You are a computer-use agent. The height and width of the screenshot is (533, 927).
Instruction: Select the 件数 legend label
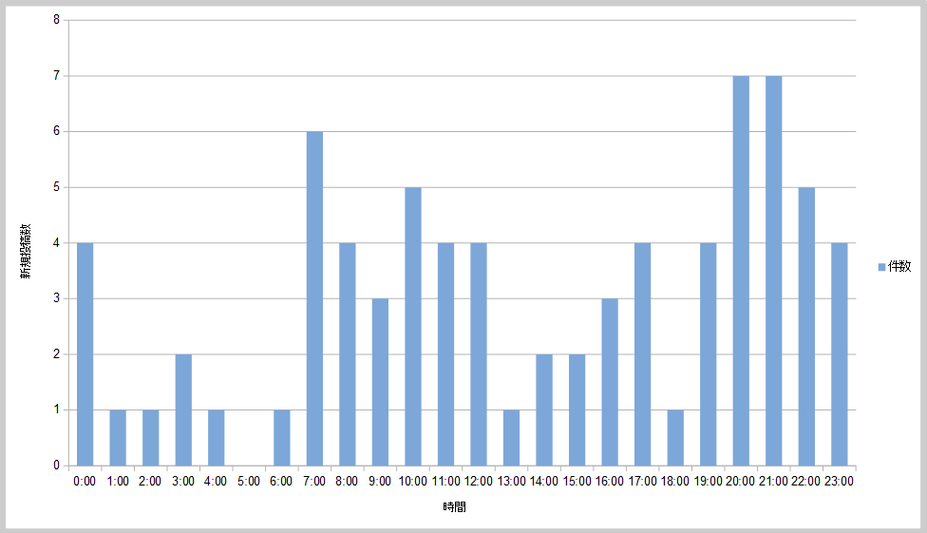click(899, 268)
